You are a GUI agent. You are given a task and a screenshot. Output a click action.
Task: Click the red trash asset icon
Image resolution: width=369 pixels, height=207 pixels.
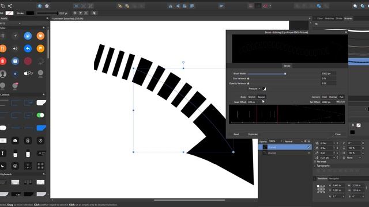[3, 61]
